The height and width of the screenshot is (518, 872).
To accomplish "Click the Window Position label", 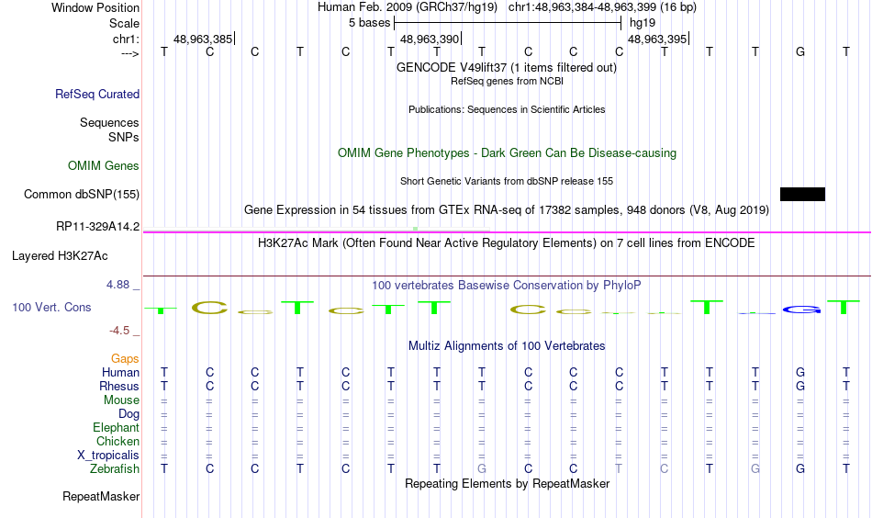I will (95, 7).
